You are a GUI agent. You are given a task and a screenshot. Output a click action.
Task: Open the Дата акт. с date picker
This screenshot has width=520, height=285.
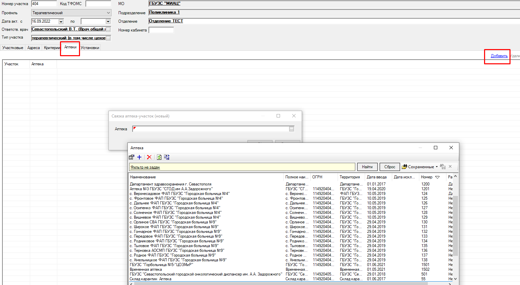point(61,21)
